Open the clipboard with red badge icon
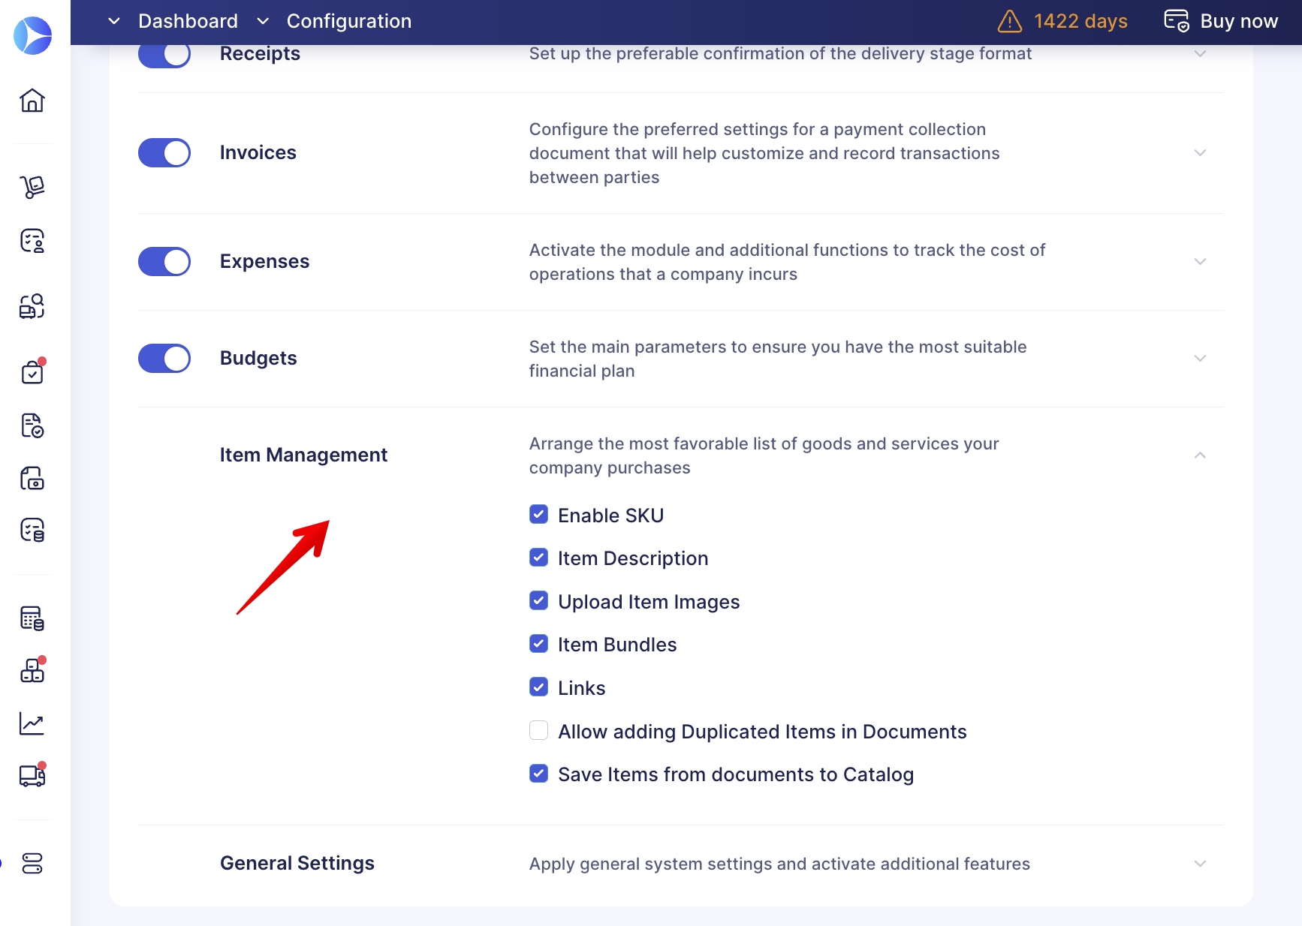 coord(32,372)
